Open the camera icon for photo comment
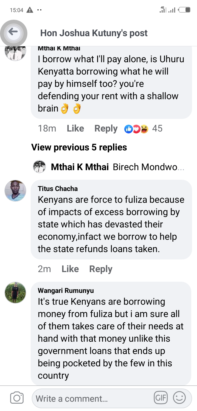 pos(17,398)
